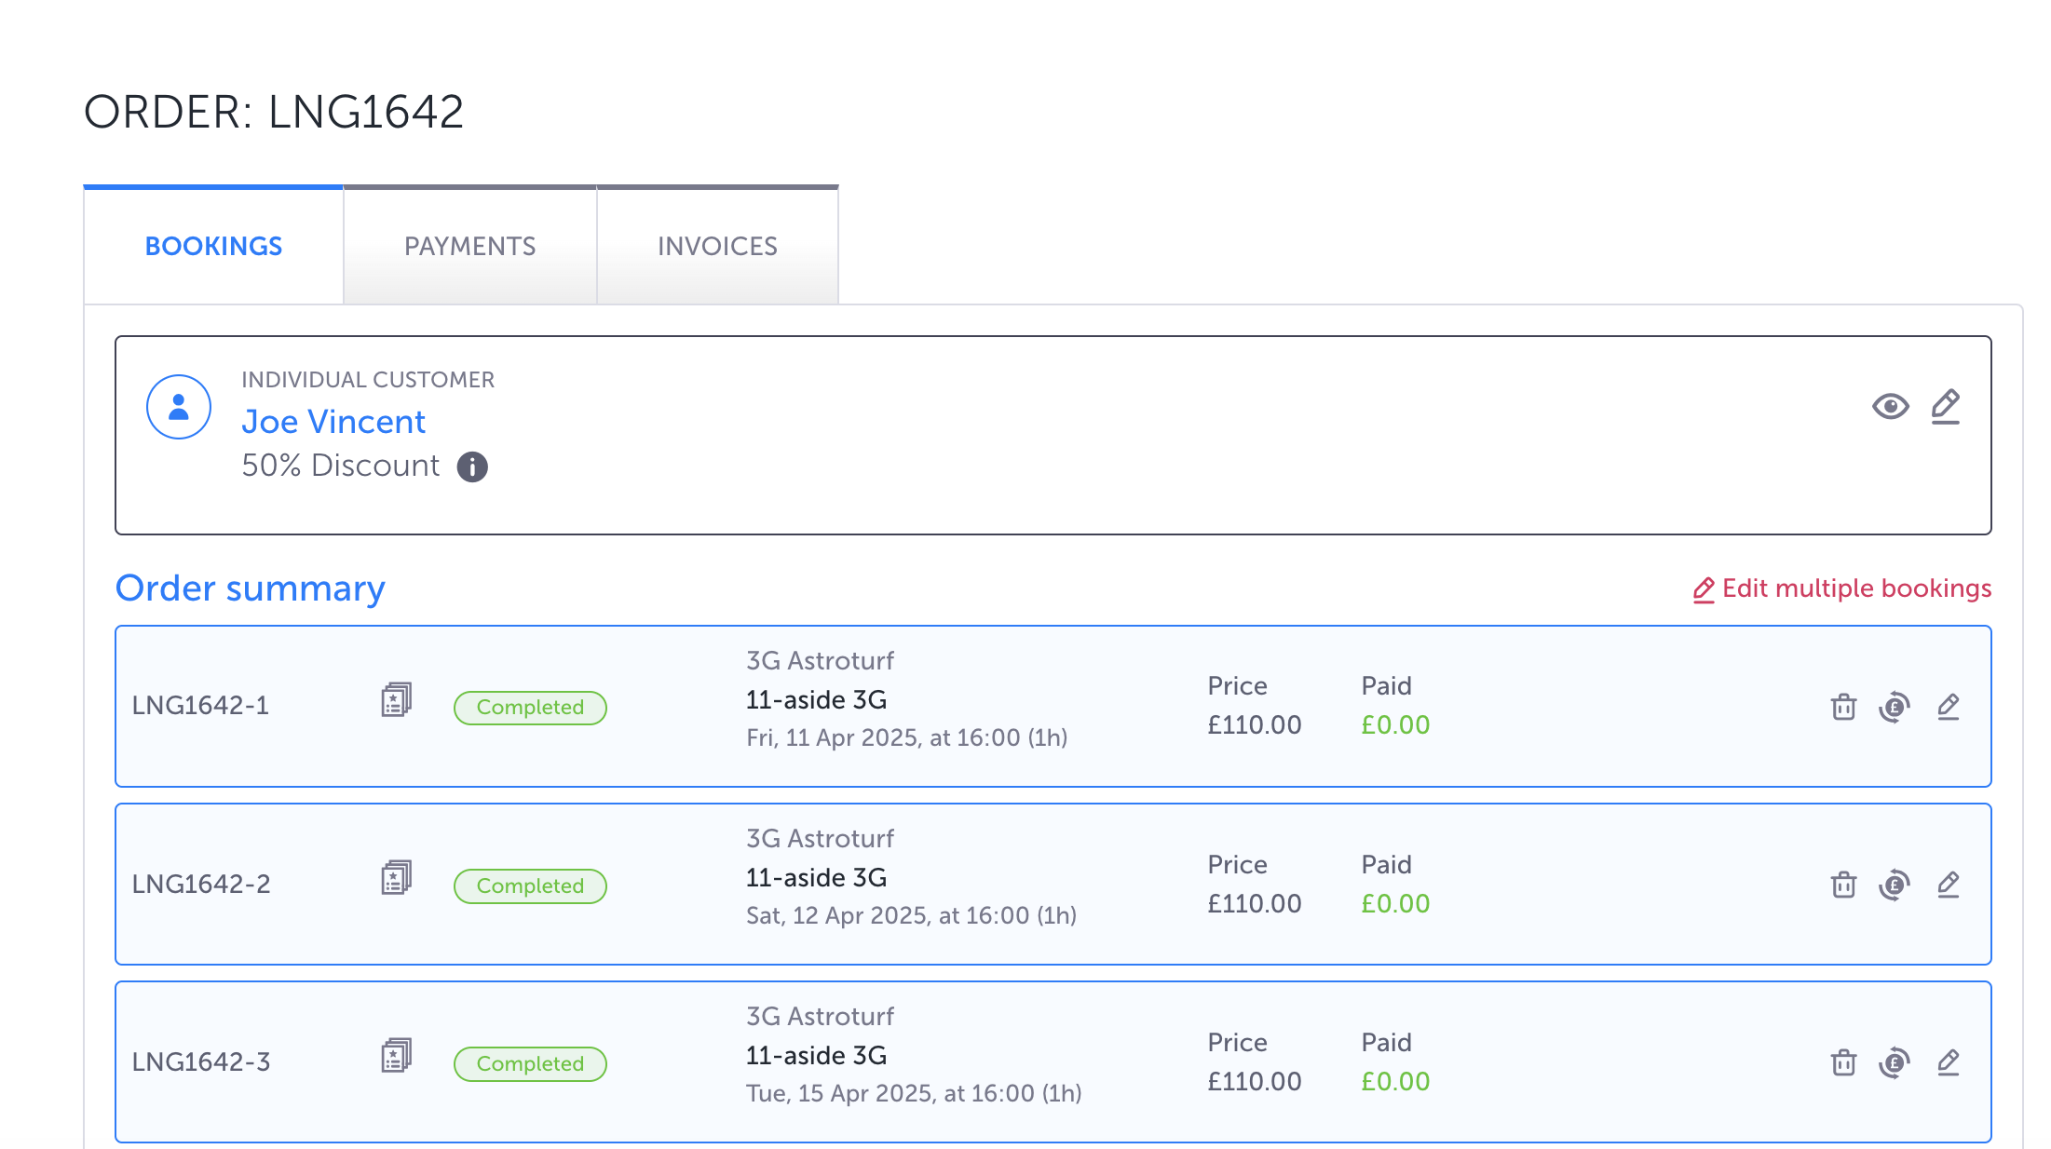
Task: Delete booking LNG1642-1 with trash icon
Action: point(1843,708)
